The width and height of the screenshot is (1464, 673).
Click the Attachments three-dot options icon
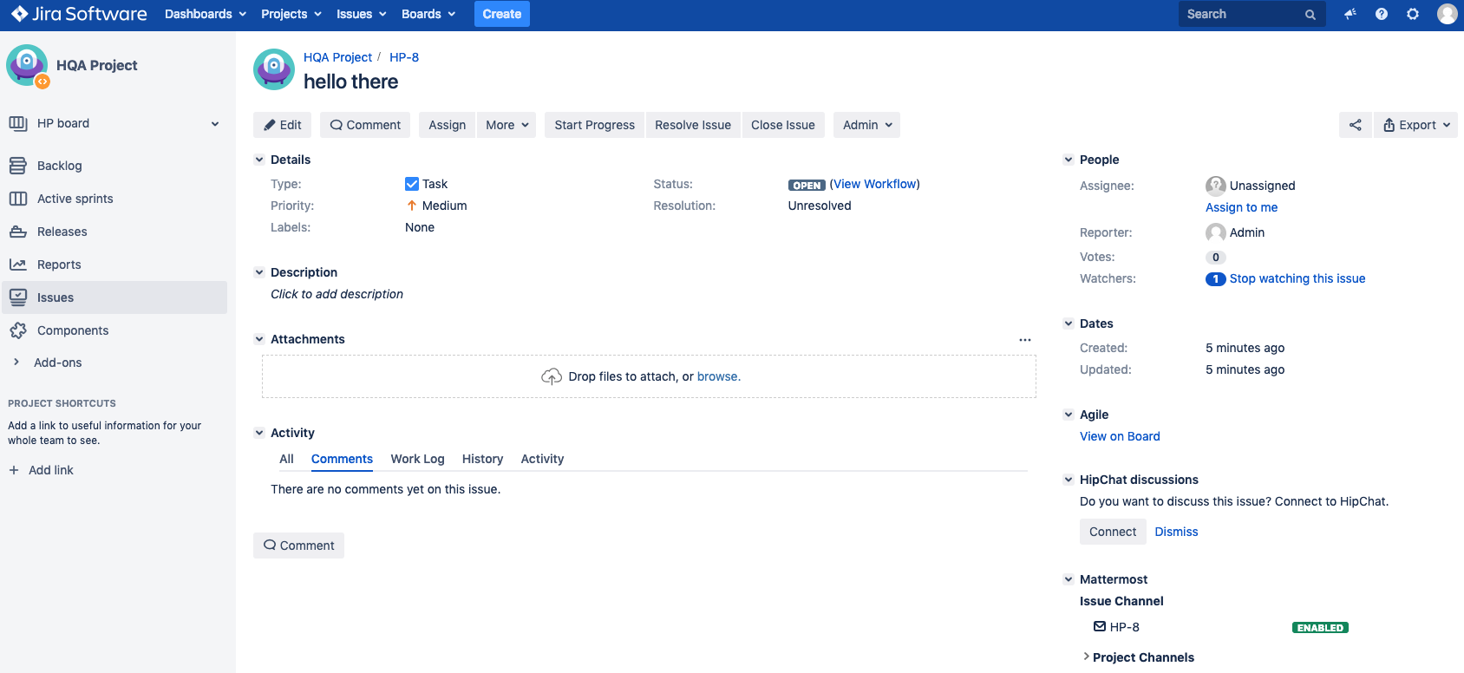pos(1024,340)
